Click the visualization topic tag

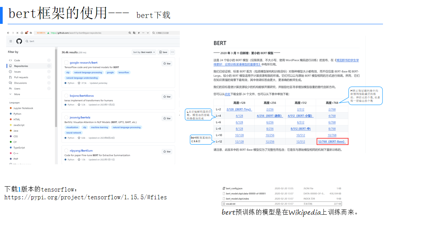coord(72,127)
